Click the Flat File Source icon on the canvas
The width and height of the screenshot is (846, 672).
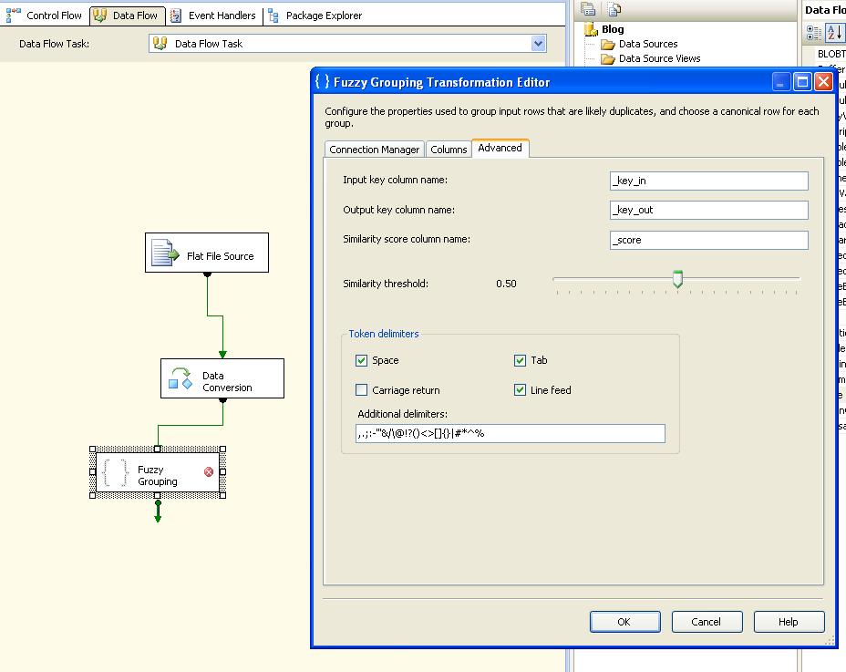pyautogui.click(x=164, y=252)
